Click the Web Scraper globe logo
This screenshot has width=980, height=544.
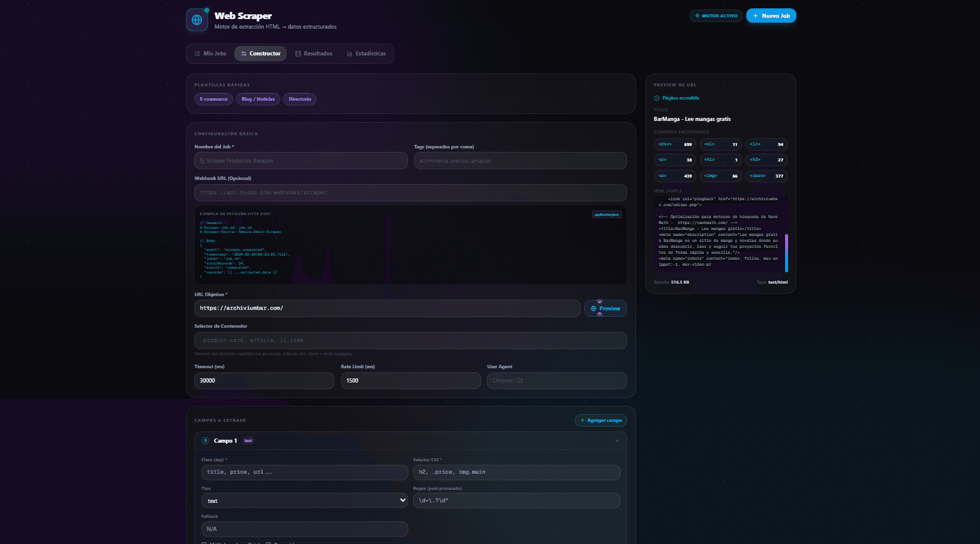point(197,20)
